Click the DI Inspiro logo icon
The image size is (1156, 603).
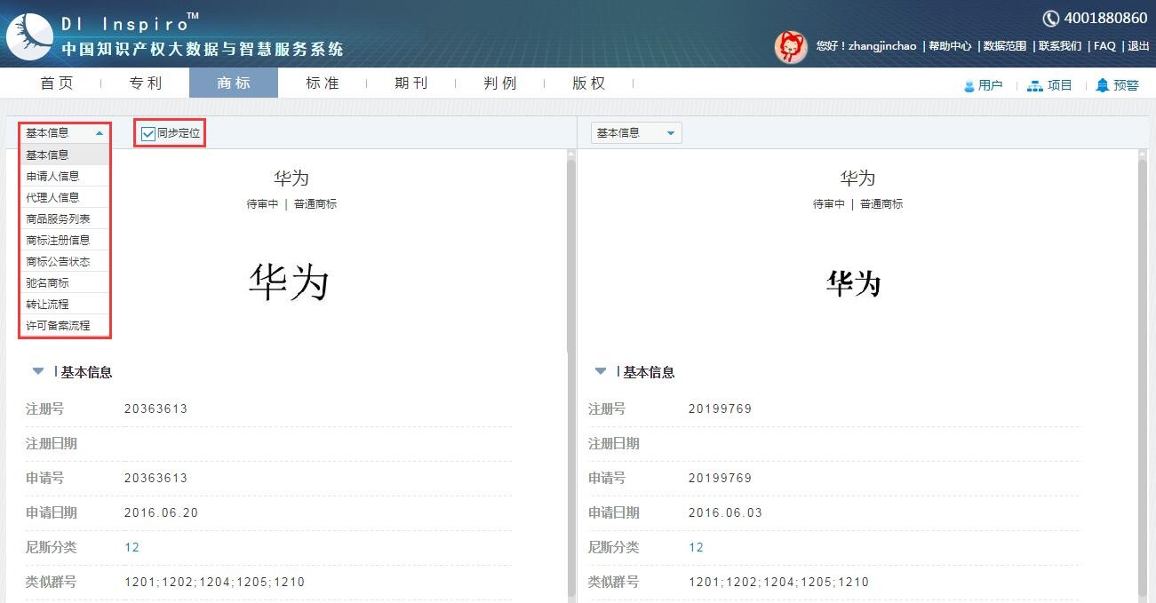coord(29,36)
